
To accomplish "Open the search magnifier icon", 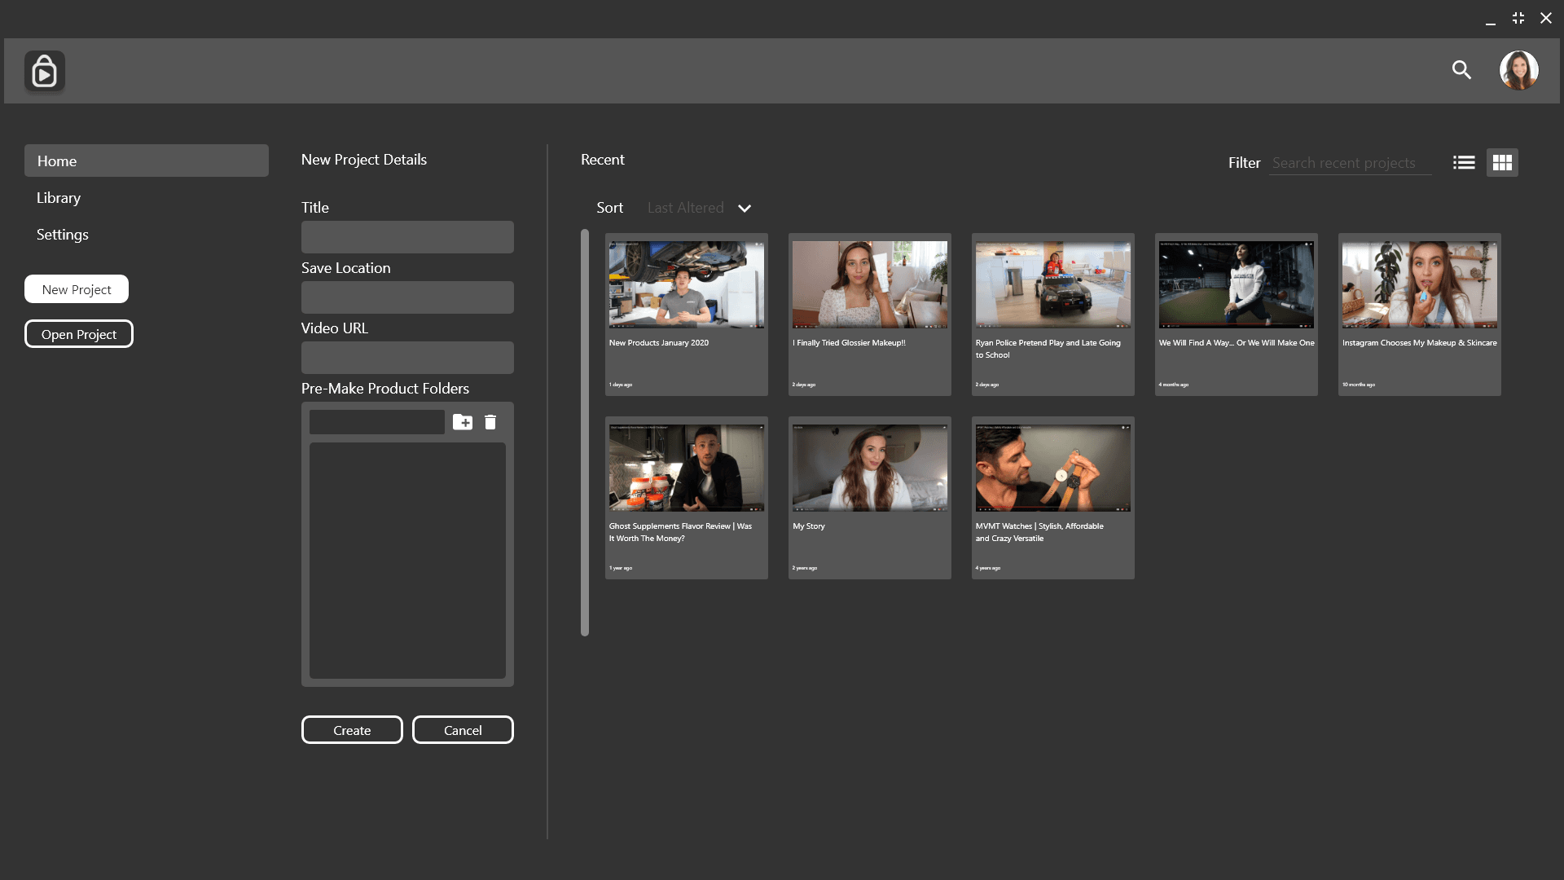I will click(x=1462, y=71).
